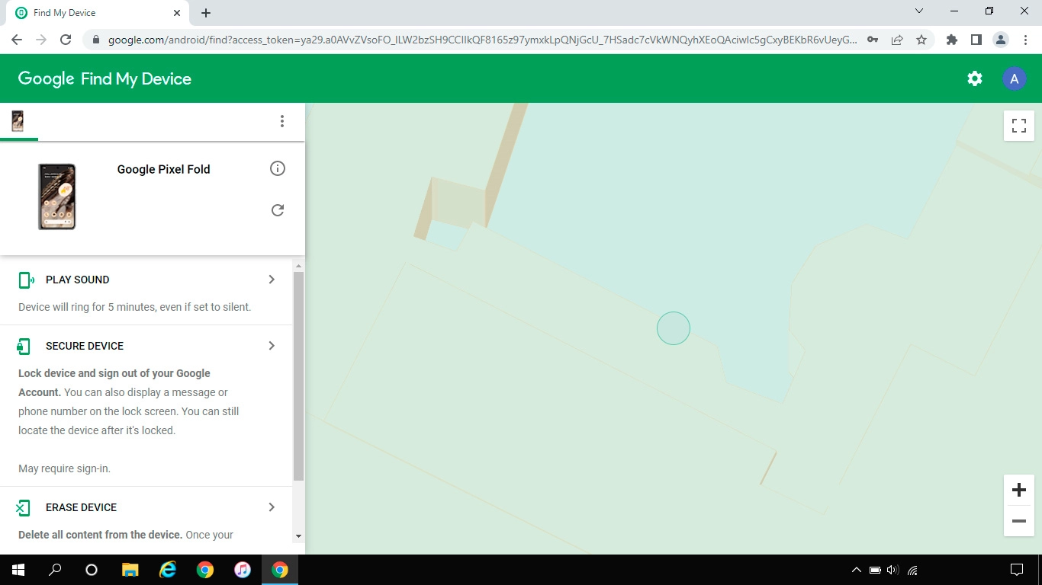Zoom in on the map
The width and height of the screenshot is (1042, 585).
[x=1018, y=490]
